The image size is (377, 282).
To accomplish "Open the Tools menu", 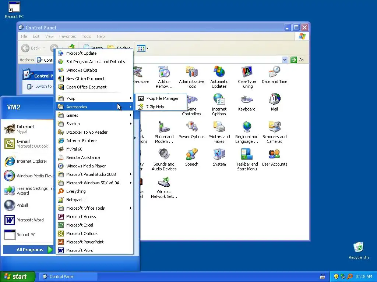I will (x=86, y=36).
